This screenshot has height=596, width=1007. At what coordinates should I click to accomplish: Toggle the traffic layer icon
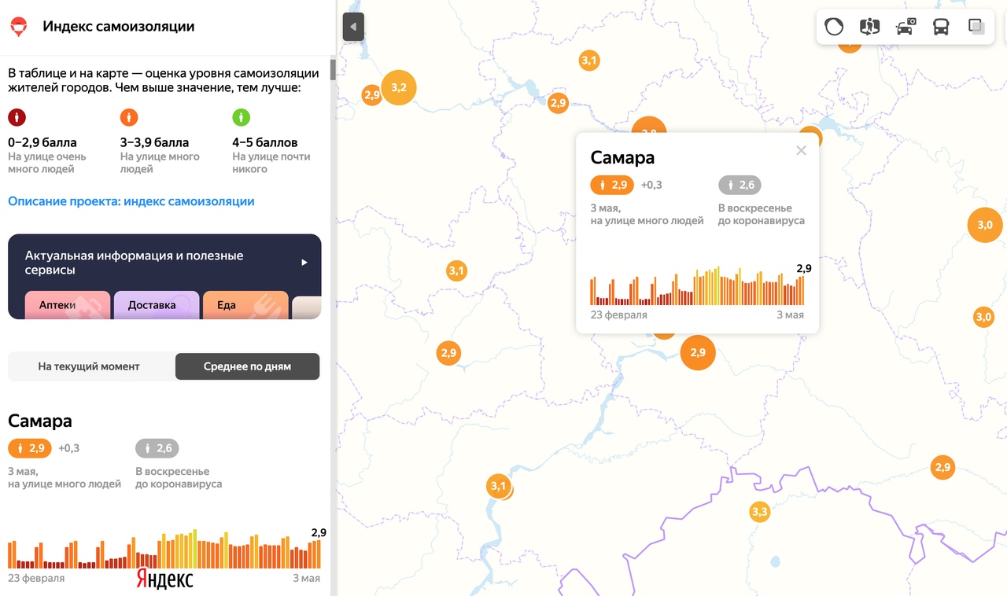[x=834, y=27]
